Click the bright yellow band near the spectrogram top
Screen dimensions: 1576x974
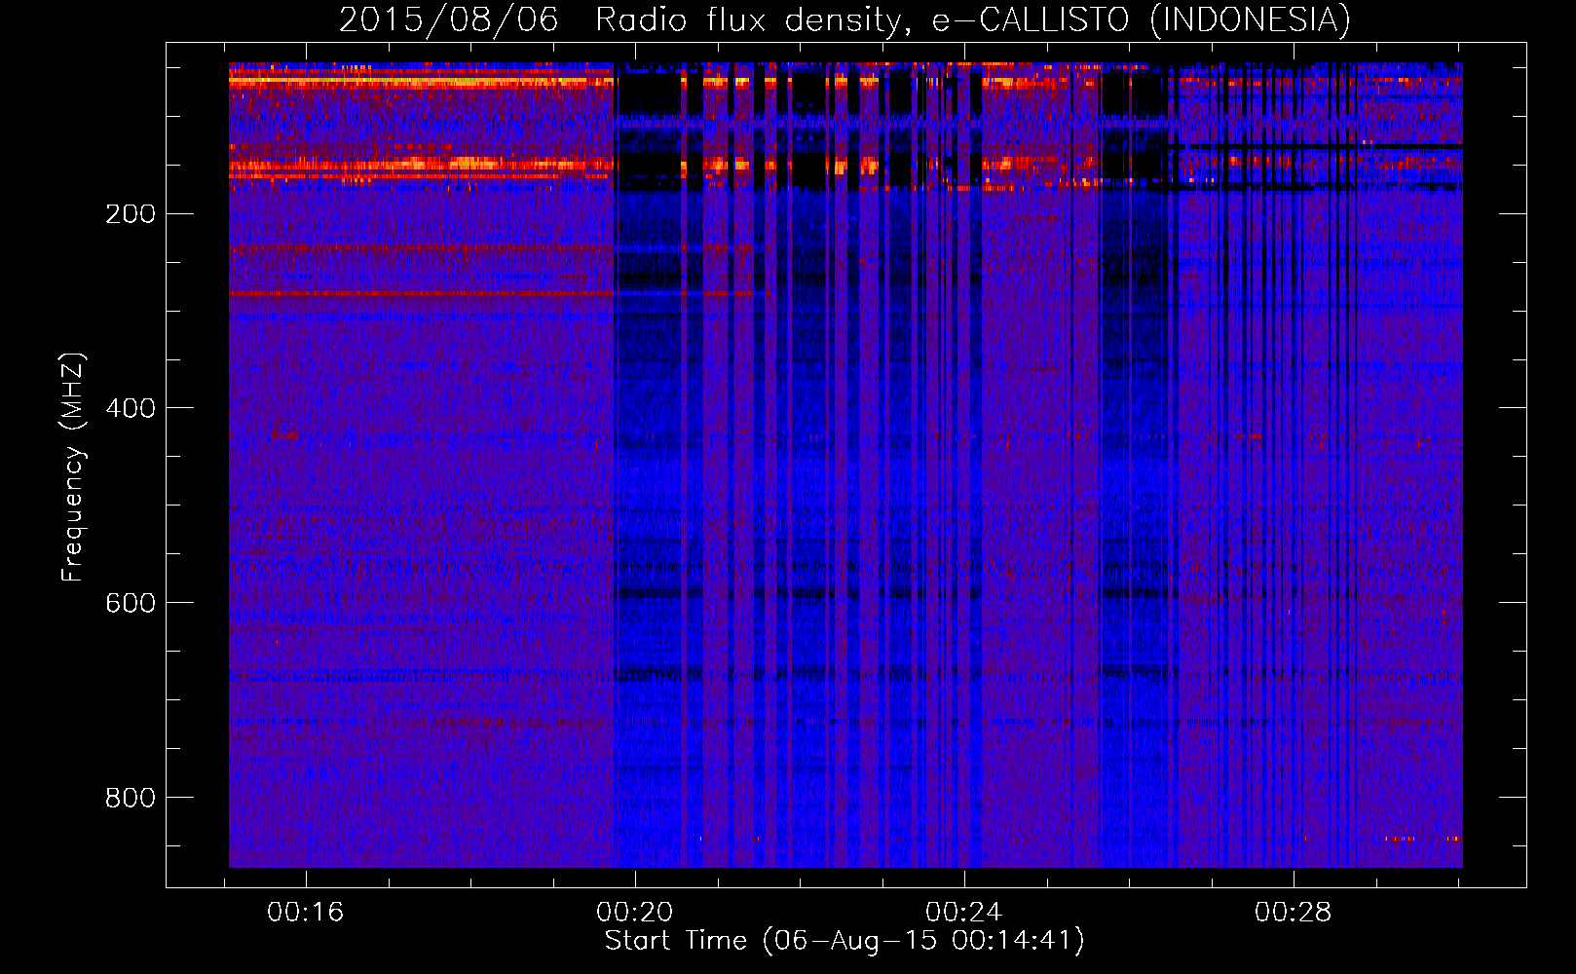[419, 82]
